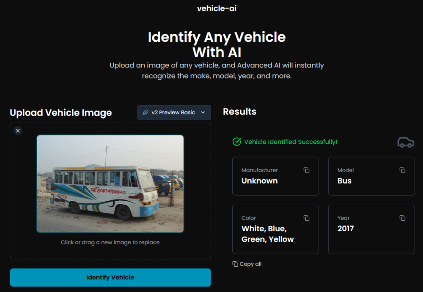Click the 'White, Blue, Green, Yellow' color value
This screenshot has height=292, width=423.
tap(267, 234)
